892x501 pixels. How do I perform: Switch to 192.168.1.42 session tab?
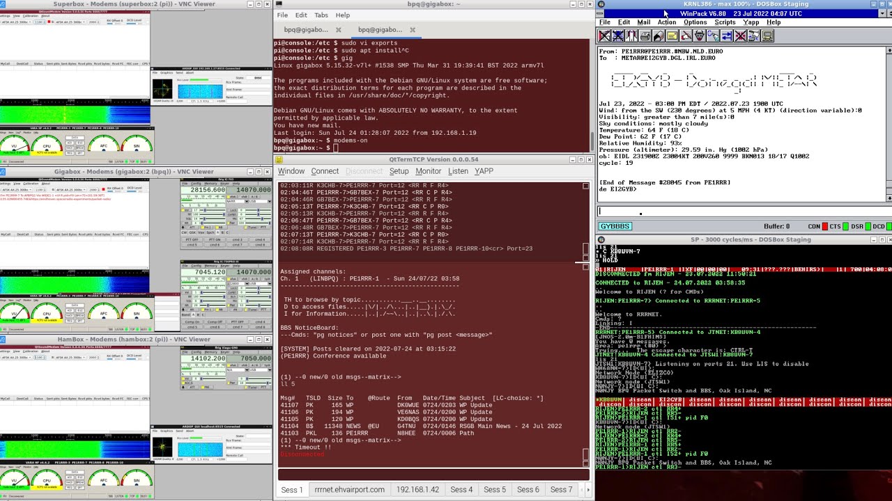[417, 490]
